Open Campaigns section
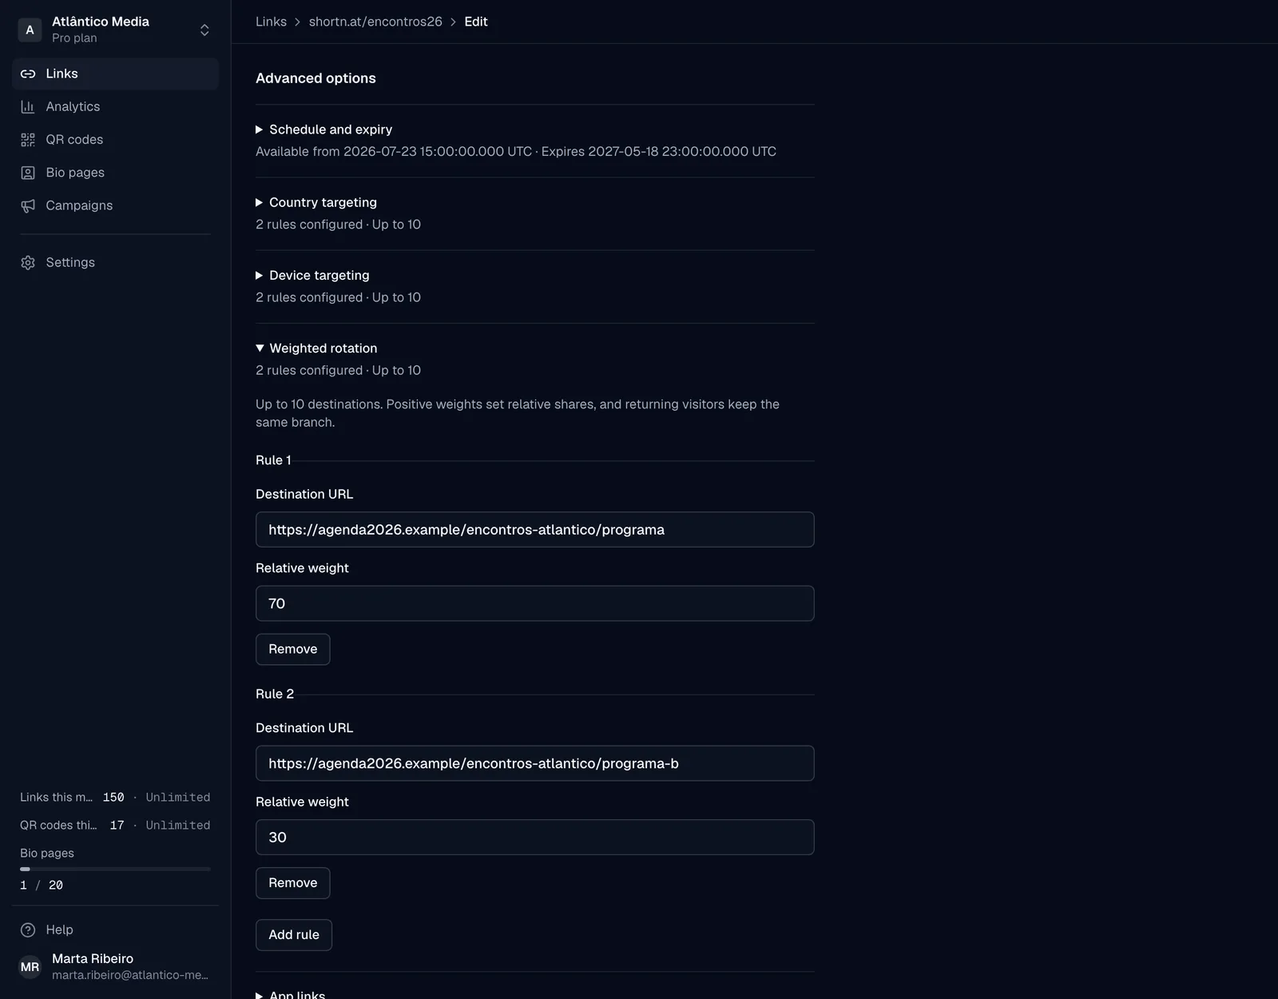Screen dimensions: 1278x999 pos(115,205)
